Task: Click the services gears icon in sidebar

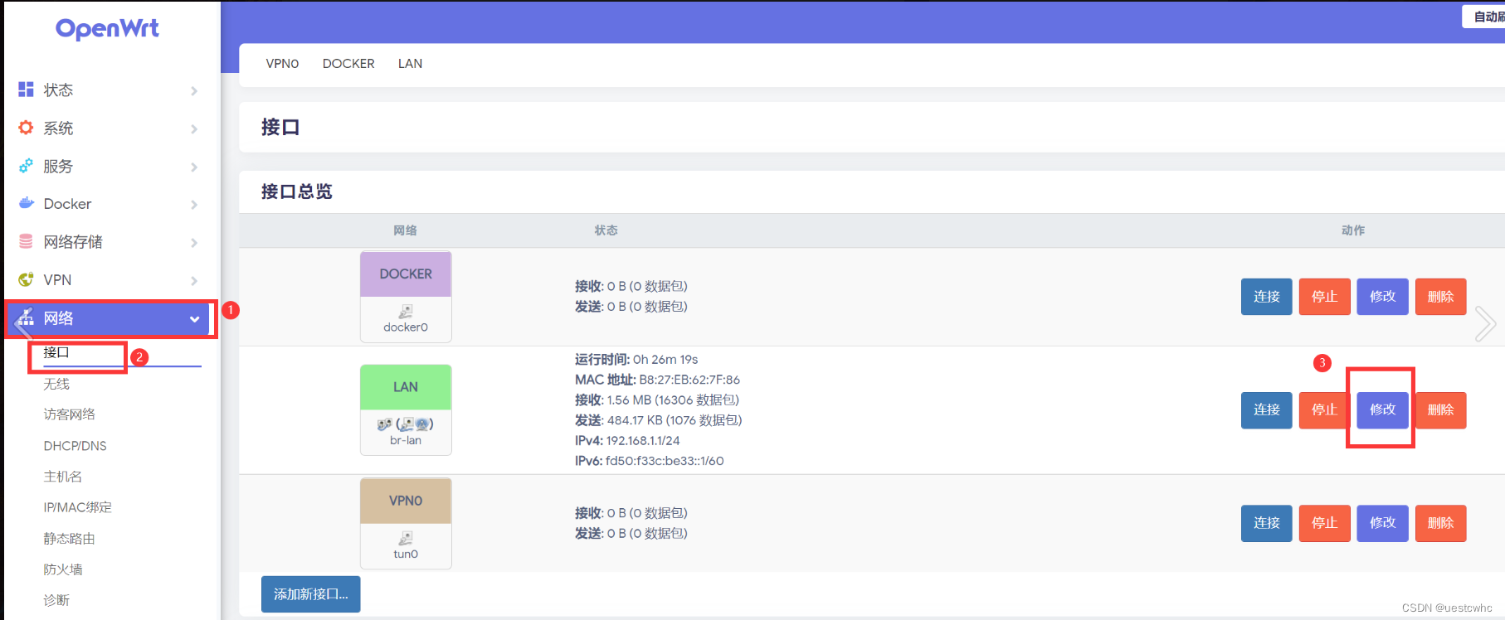Action: (26, 166)
